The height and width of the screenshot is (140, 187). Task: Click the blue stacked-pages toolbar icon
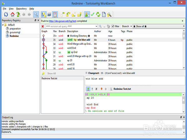[49, 14]
